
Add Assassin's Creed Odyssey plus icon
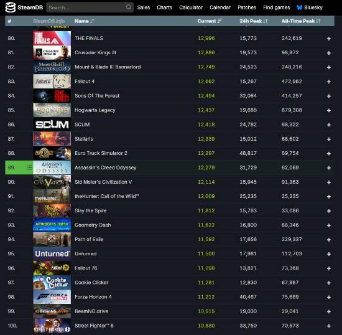[329, 168]
